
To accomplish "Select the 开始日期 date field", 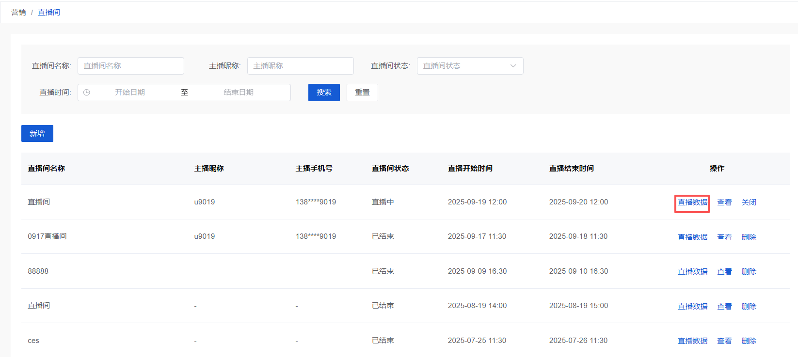I will tap(130, 93).
